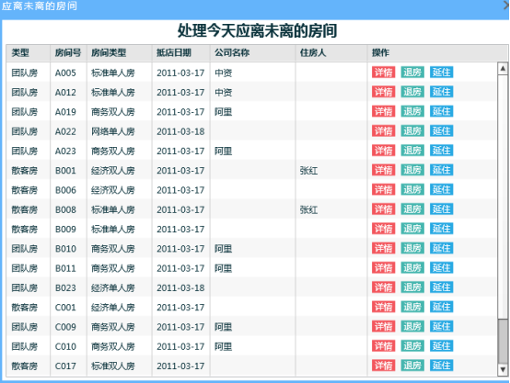Screen dimensions: 510x383
Task: Click 延住 for room A019
Action: pos(441,111)
